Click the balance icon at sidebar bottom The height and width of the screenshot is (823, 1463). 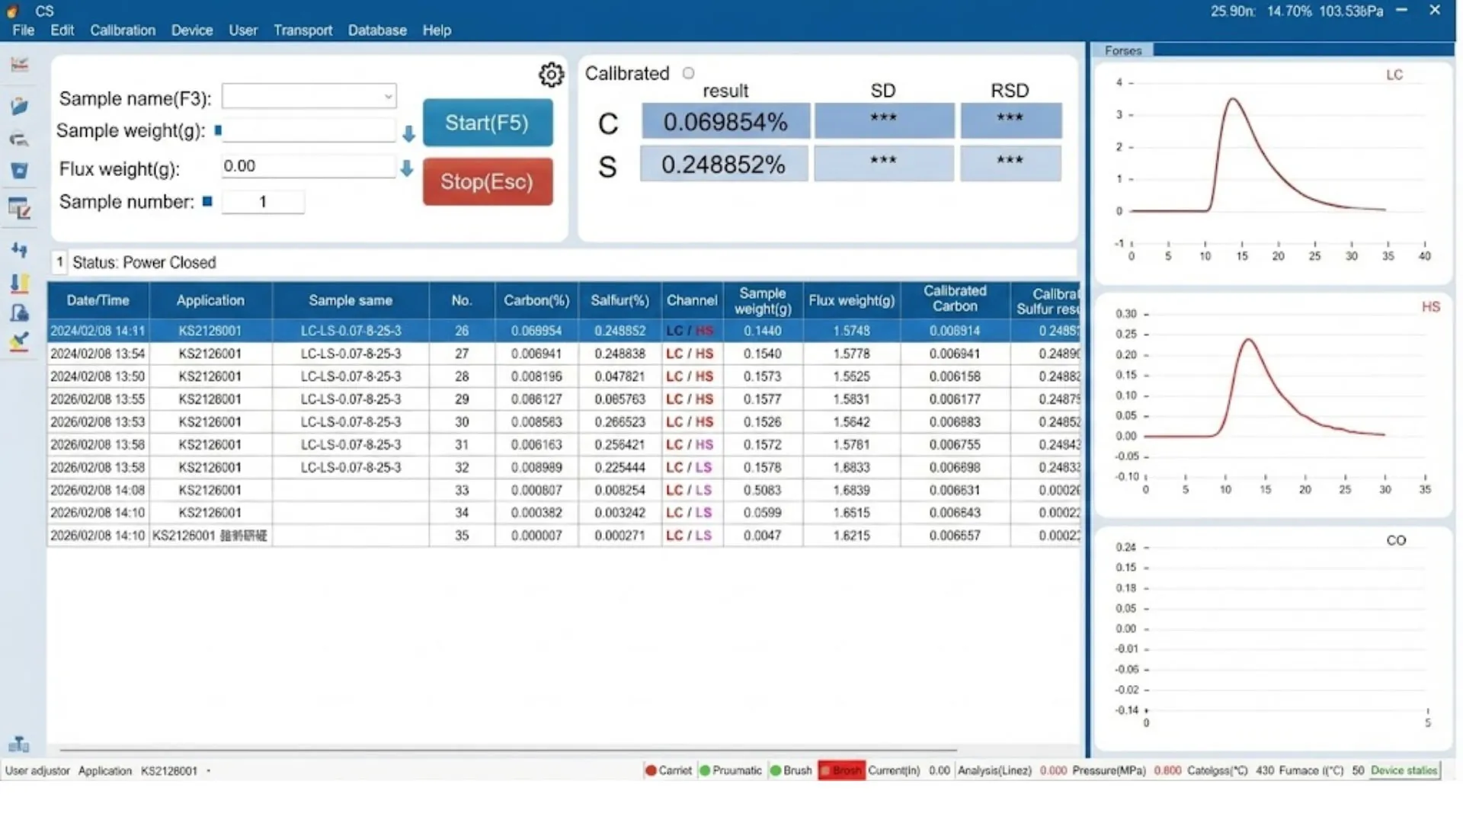tap(19, 745)
